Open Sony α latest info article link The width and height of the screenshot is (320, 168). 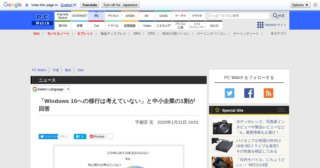pyautogui.click(x=261, y=127)
